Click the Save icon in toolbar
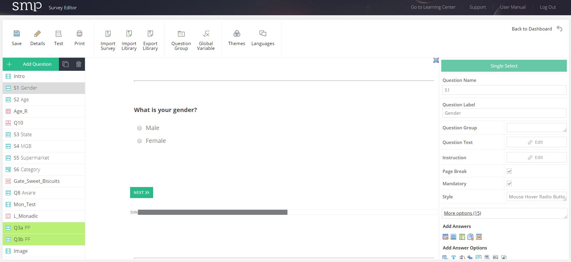The width and height of the screenshot is (571, 262). pyautogui.click(x=17, y=34)
